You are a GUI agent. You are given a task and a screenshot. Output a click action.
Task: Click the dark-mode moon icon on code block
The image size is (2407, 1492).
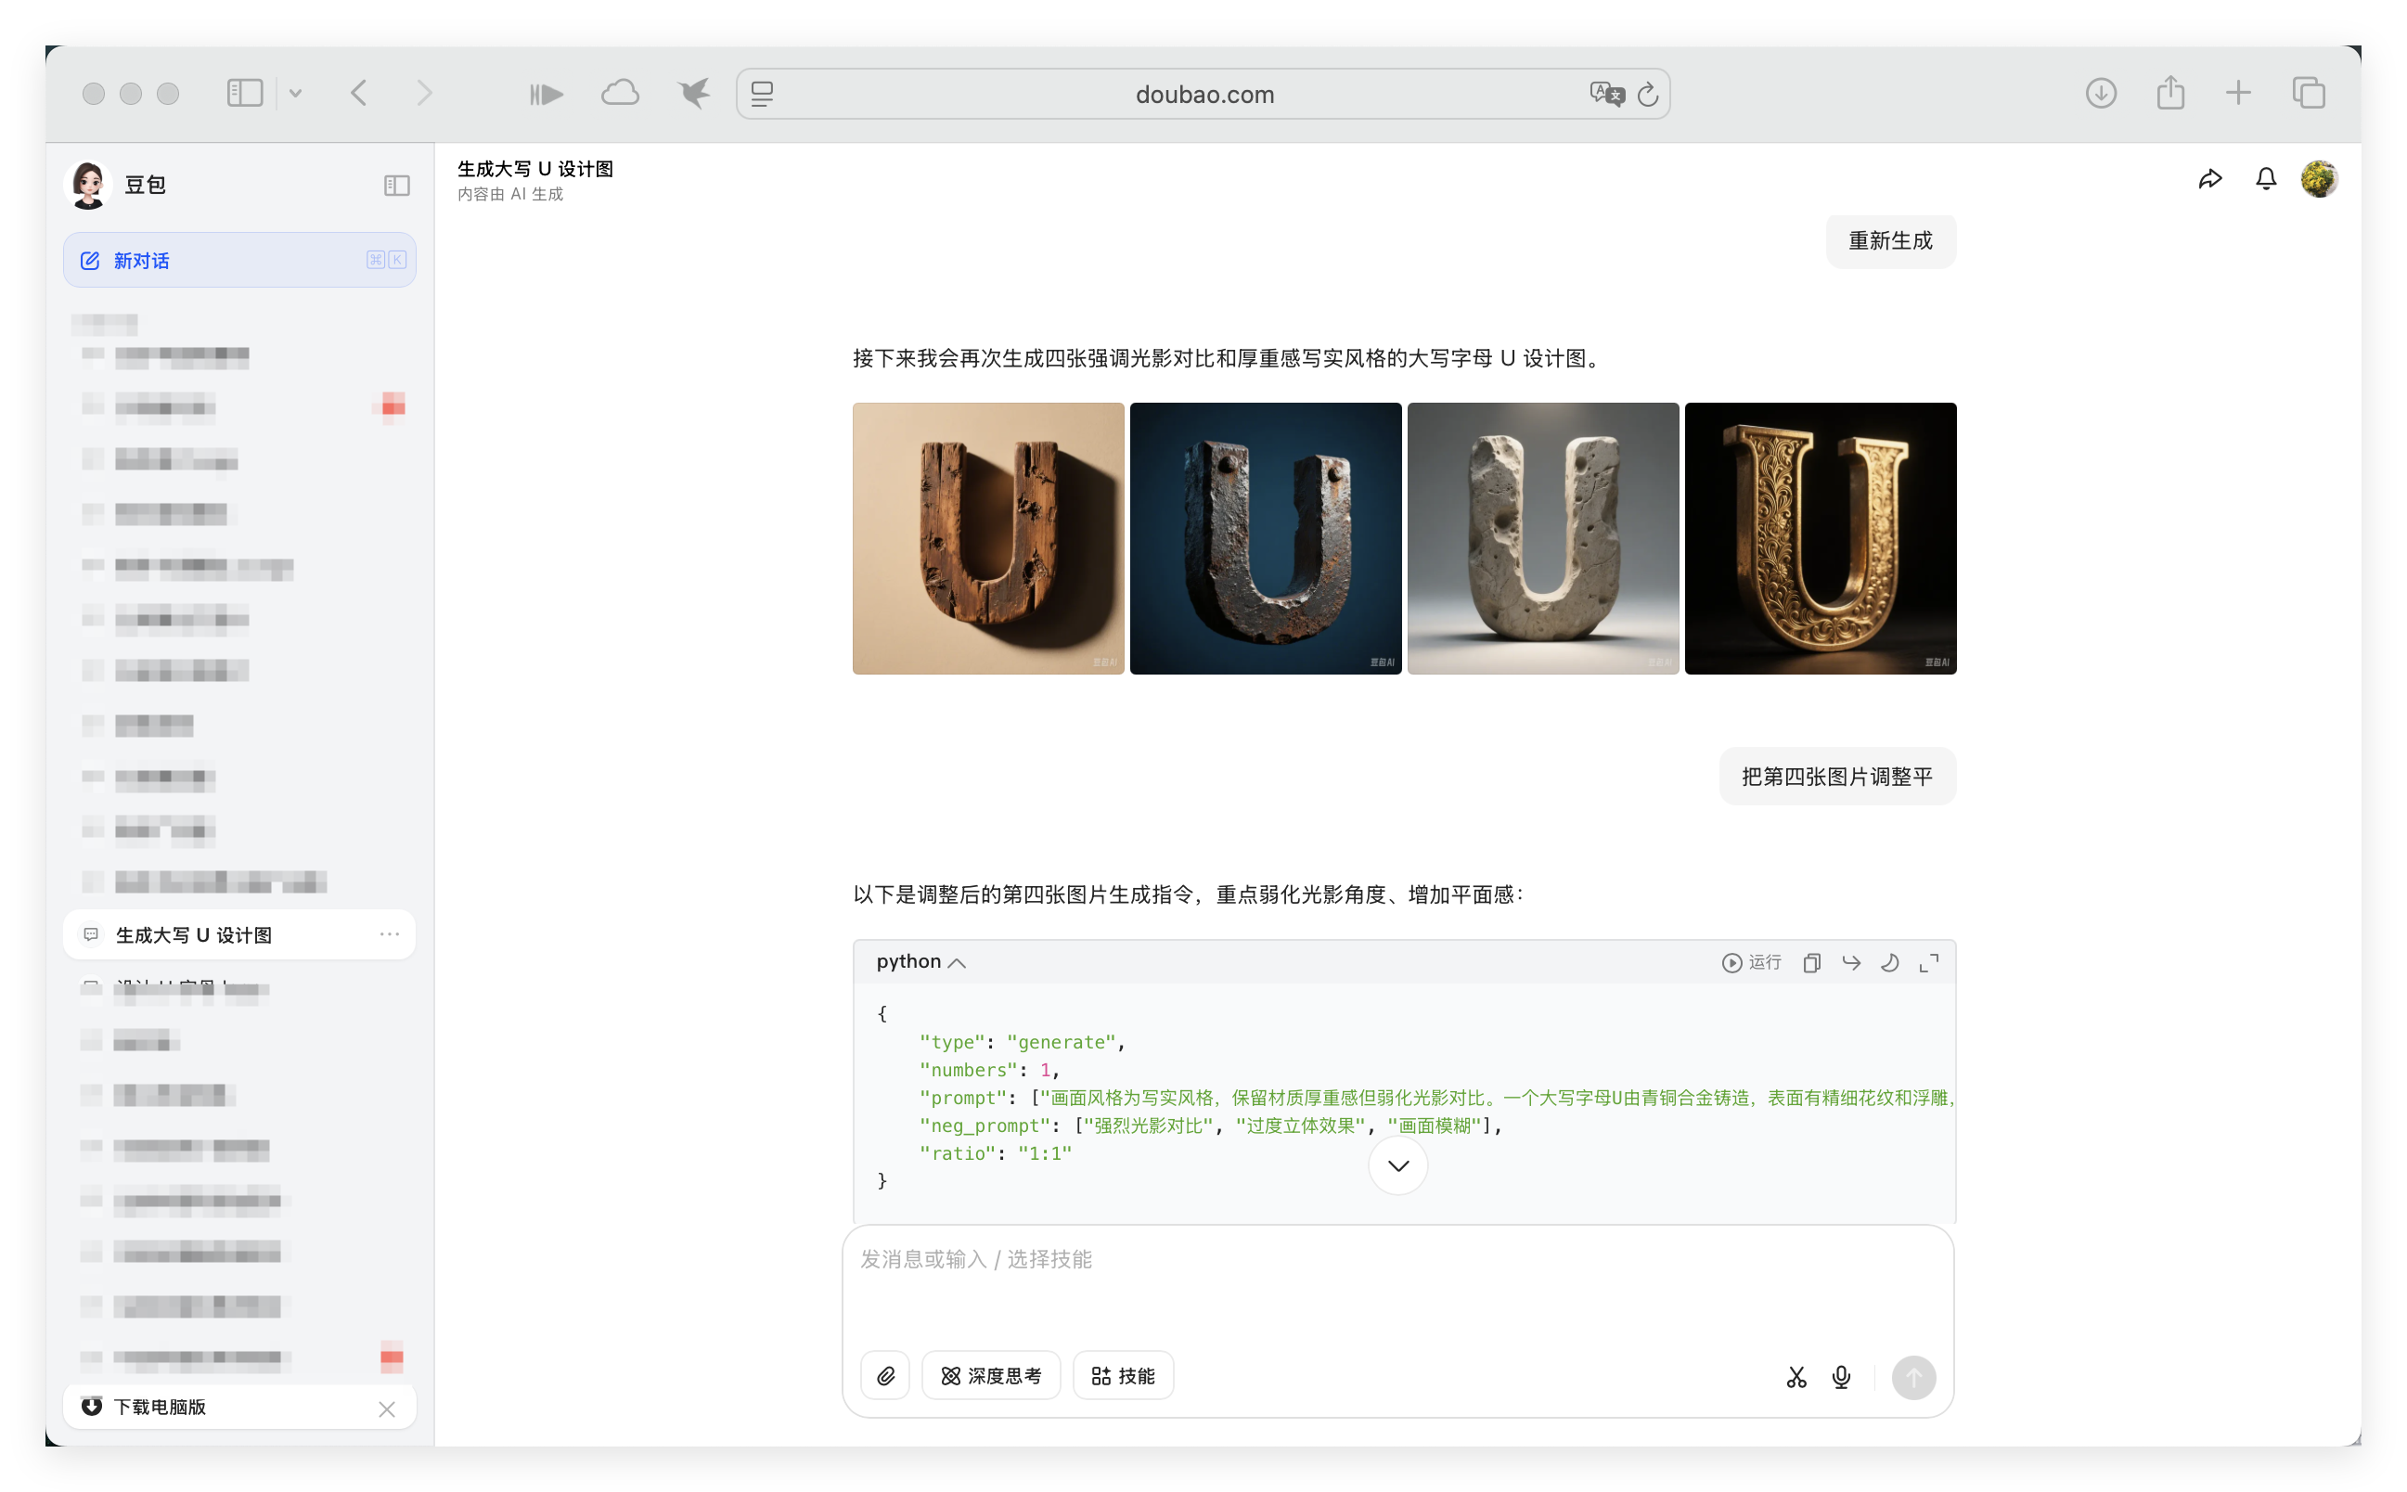(x=1891, y=962)
